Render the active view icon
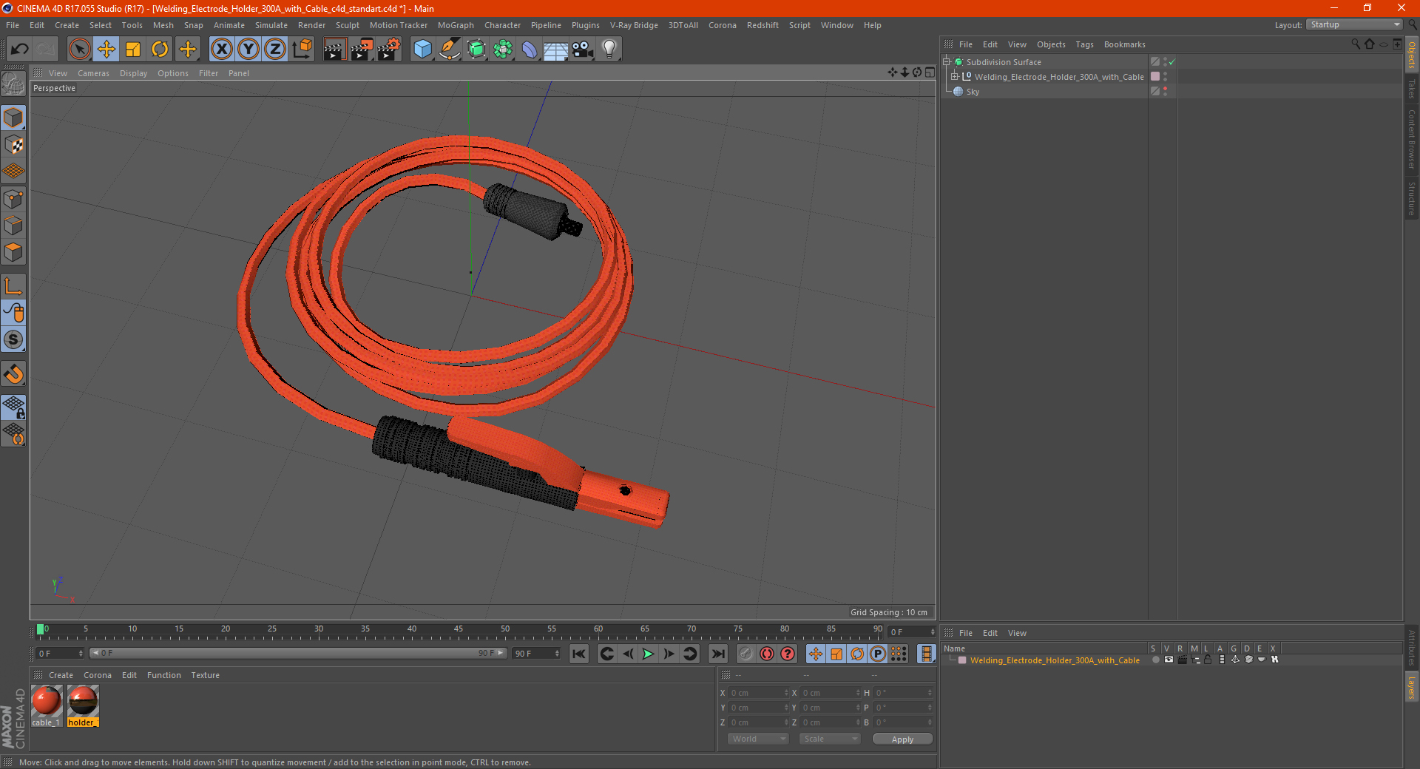This screenshot has height=769, width=1420. coord(334,50)
